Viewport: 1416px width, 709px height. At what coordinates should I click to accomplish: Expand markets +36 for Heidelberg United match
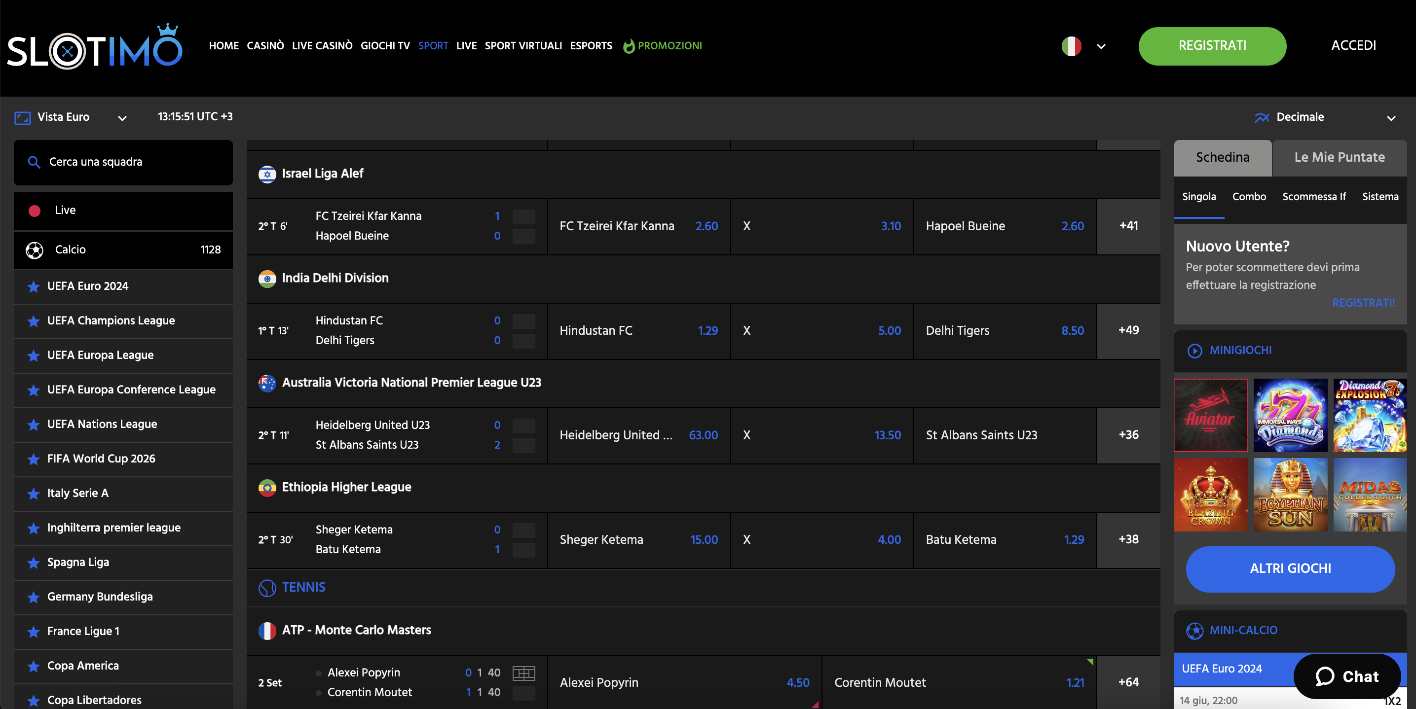pos(1128,435)
